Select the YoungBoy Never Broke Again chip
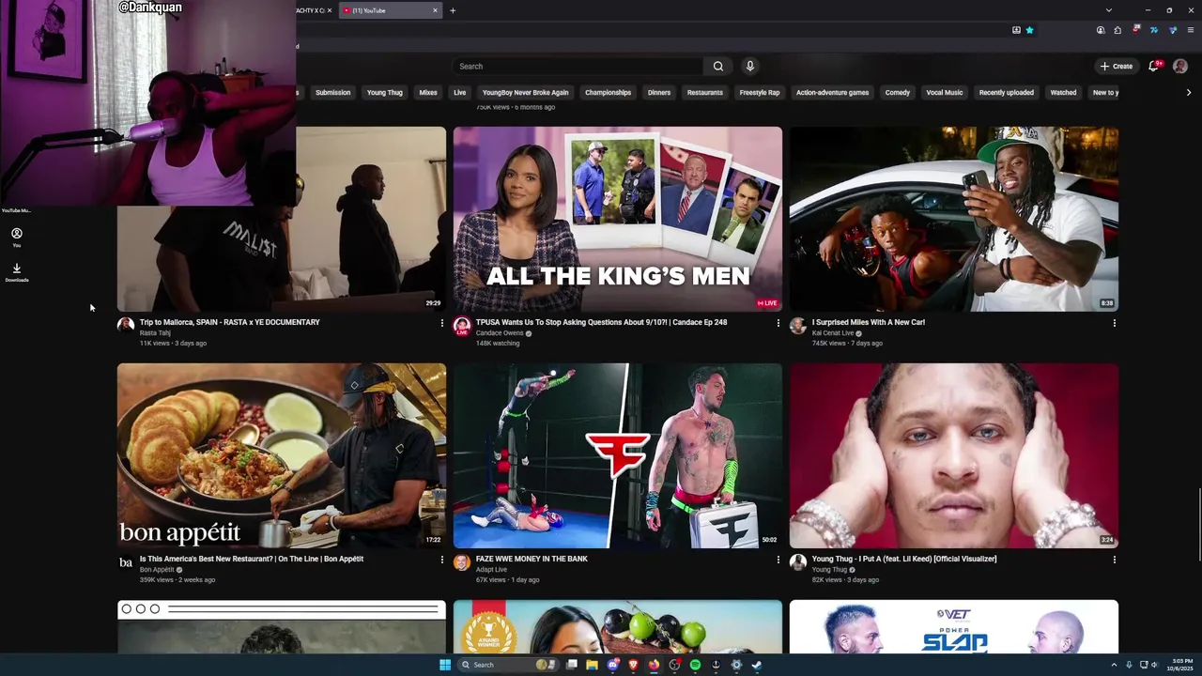The width and height of the screenshot is (1202, 676). coord(525,92)
